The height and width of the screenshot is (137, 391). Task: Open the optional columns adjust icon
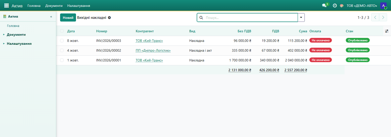(387, 31)
